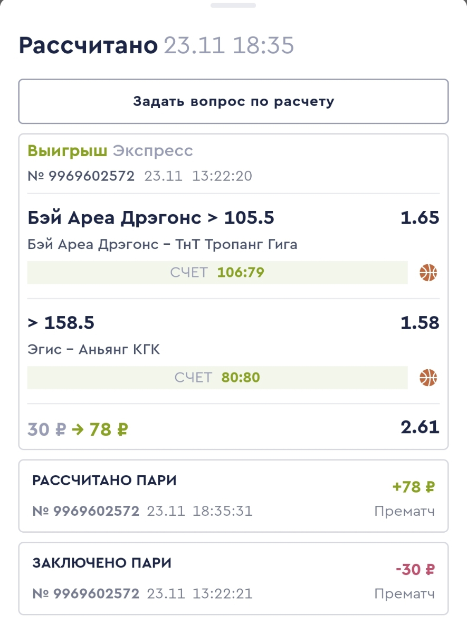Tap the +78 ₽ payout amount
Screen dimensions: 467x633
pos(414,487)
